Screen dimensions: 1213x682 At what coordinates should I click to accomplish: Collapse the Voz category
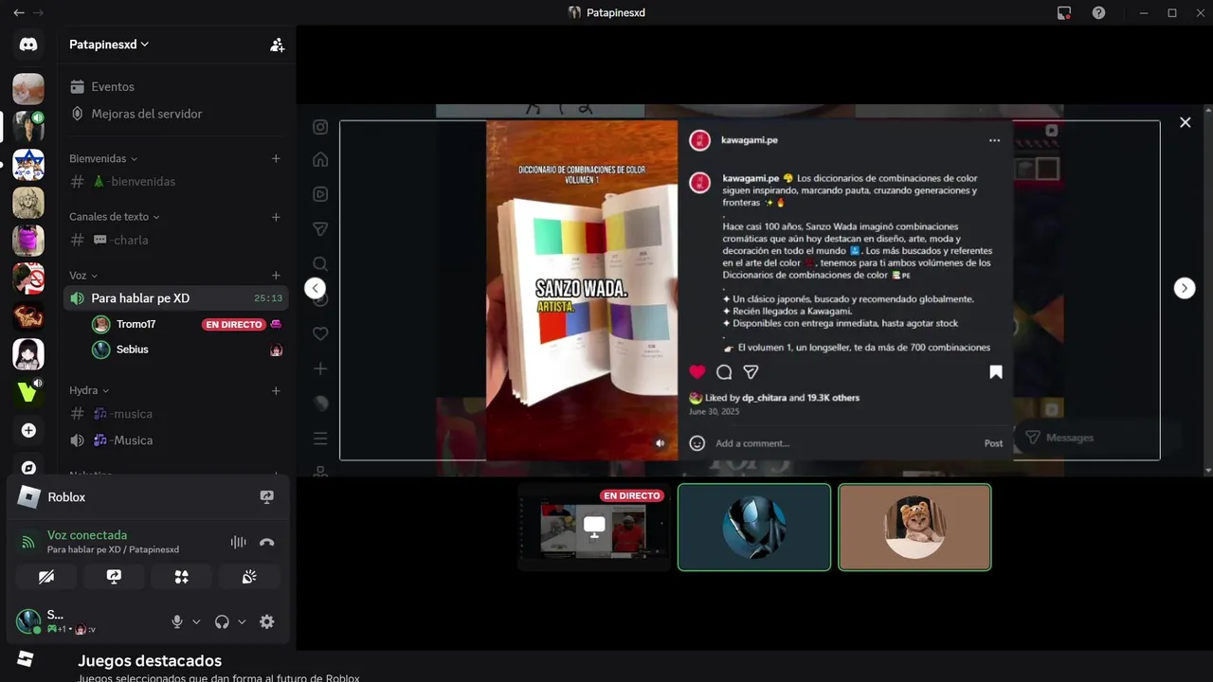point(83,276)
